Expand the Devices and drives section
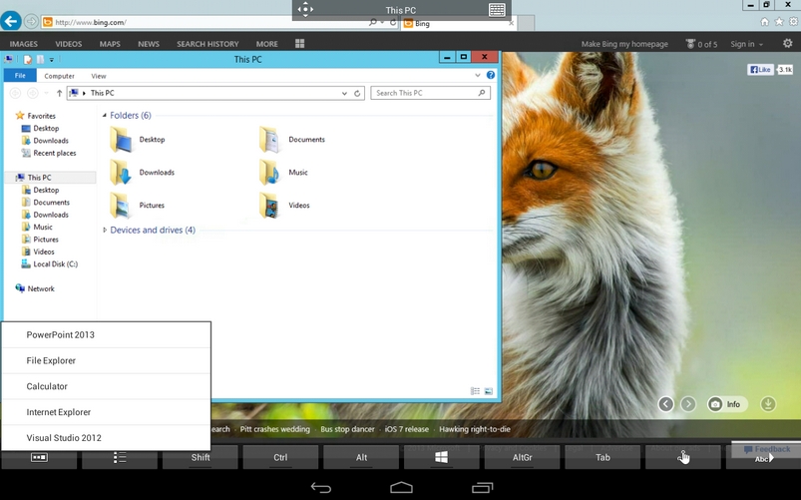801x500 pixels. point(105,231)
